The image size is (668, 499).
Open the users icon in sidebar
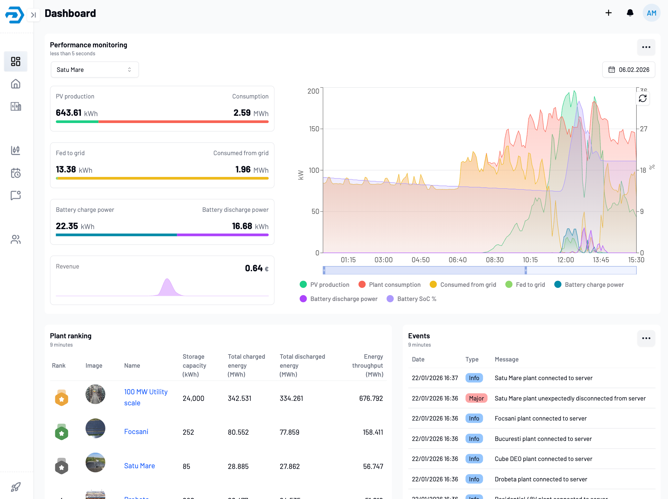click(x=16, y=239)
